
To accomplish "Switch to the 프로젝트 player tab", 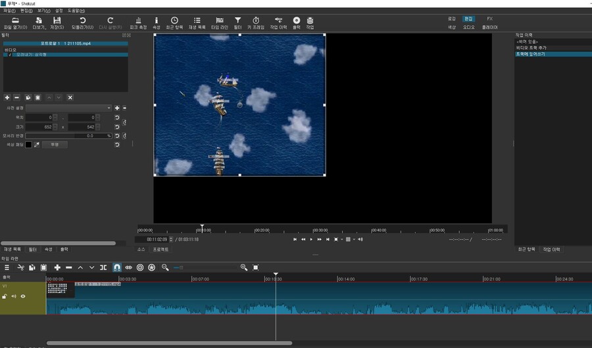I will click(x=160, y=250).
